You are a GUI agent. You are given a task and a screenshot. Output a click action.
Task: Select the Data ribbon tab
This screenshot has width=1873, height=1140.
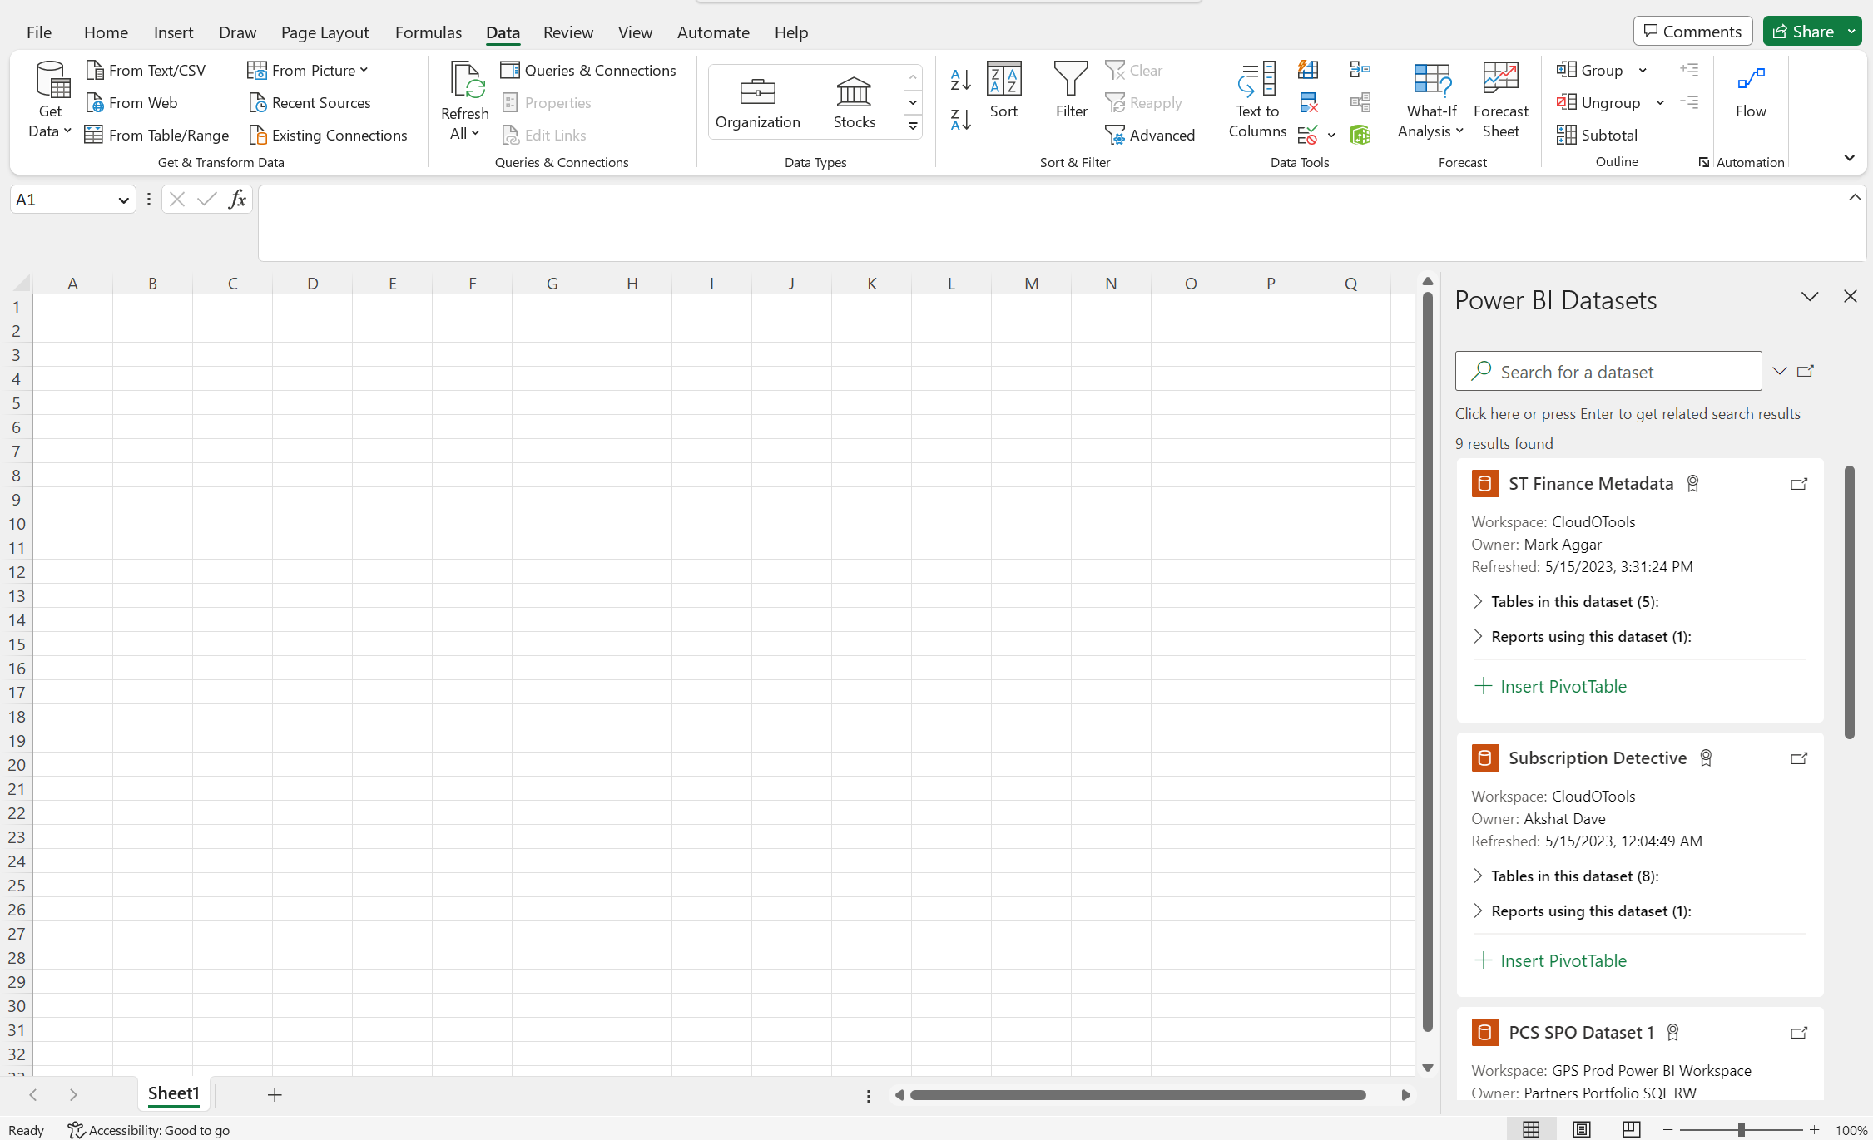(500, 32)
